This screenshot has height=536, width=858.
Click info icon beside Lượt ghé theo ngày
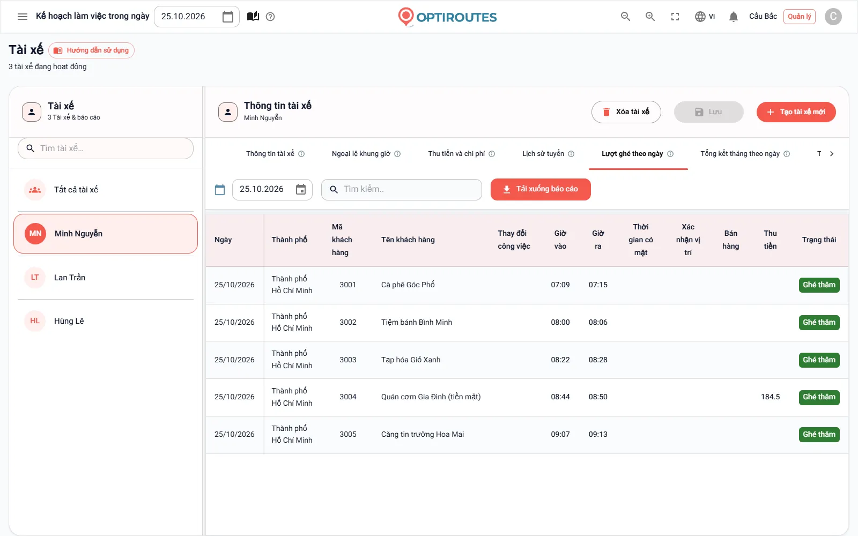click(x=670, y=154)
